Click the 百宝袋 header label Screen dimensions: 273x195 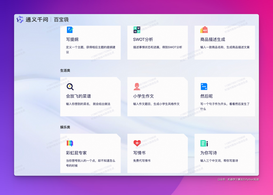coord(61,19)
